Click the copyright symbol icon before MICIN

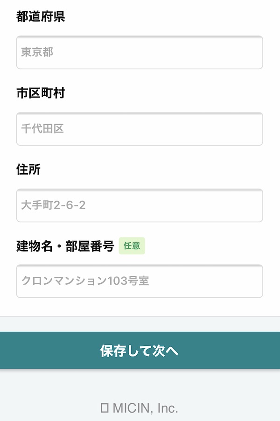[105, 408]
